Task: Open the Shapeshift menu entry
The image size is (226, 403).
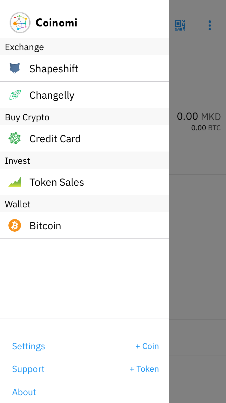Action: pos(54,69)
